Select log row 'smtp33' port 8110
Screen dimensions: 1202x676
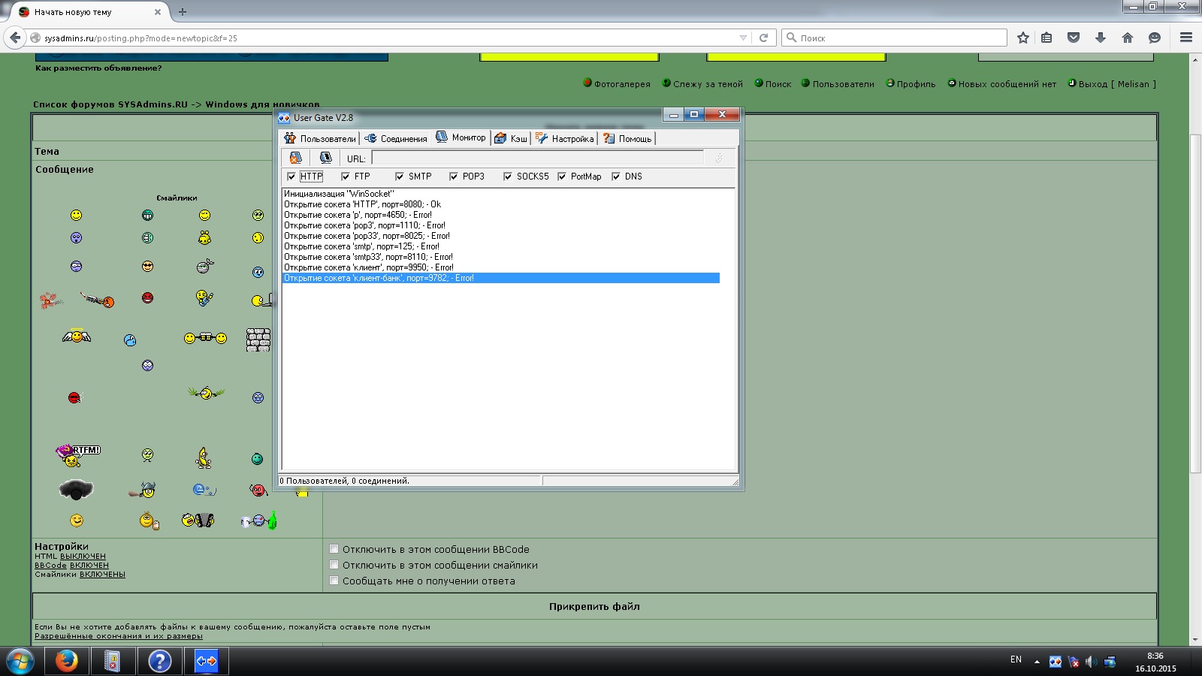pyautogui.click(x=368, y=257)
